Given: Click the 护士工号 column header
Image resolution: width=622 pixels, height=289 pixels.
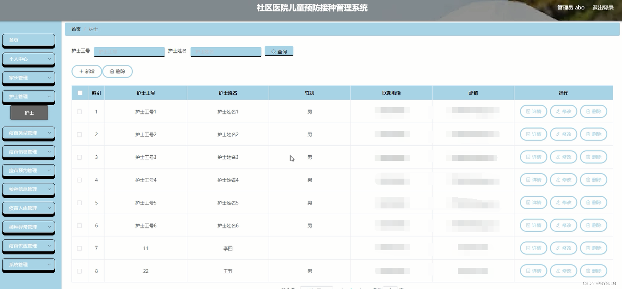Looking at the screenshot, I should [146, 93].
